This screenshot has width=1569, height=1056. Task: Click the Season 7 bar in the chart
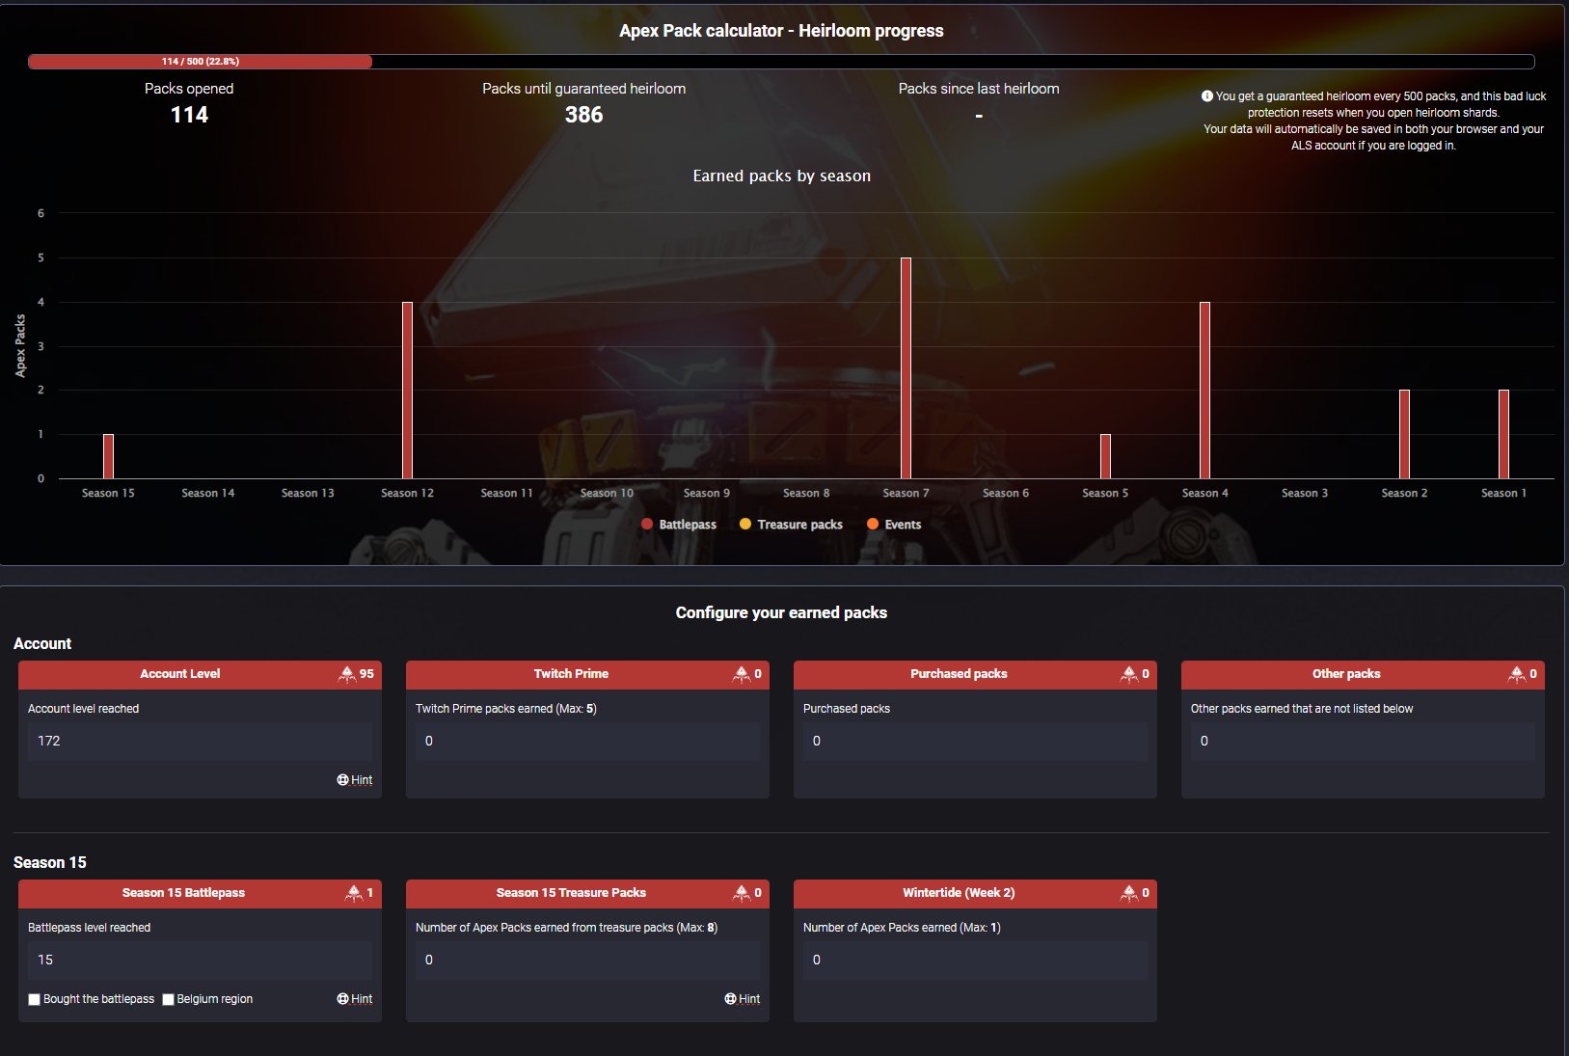coord(906,368)
